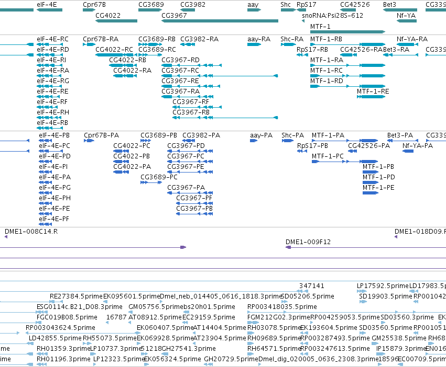Click the CG3982-PA protein label
This screenshot has height=367, width=446.
point(201,135)
